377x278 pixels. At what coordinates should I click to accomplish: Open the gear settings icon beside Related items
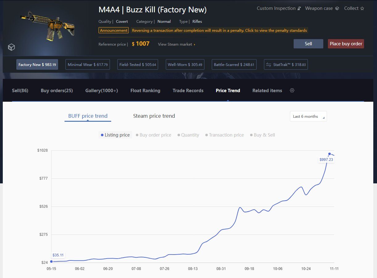(x=292, y=90)
